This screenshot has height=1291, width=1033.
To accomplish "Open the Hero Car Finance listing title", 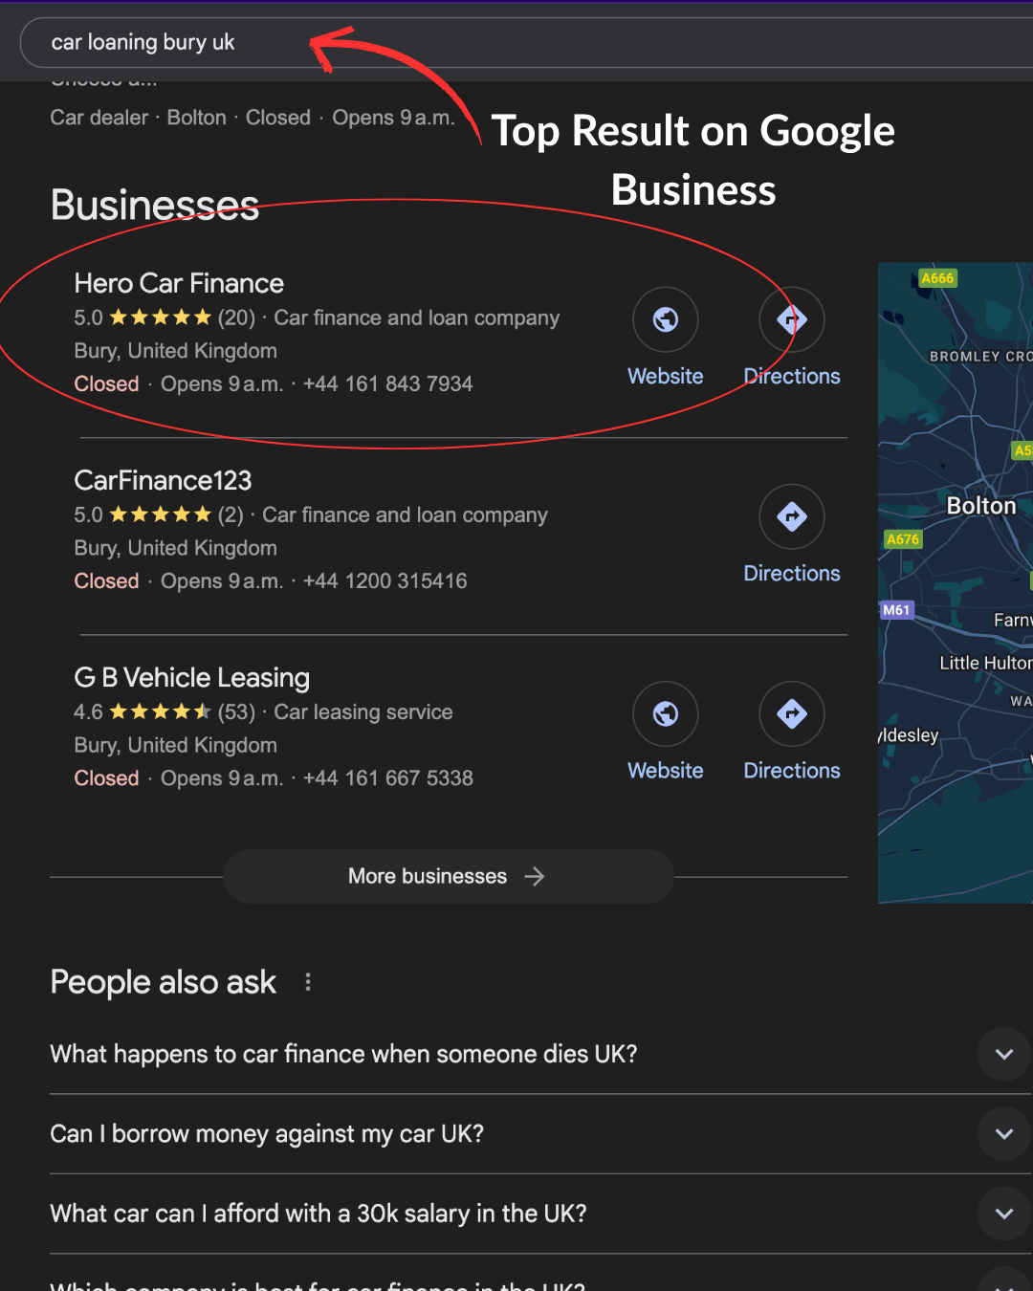I will point(179,284).
